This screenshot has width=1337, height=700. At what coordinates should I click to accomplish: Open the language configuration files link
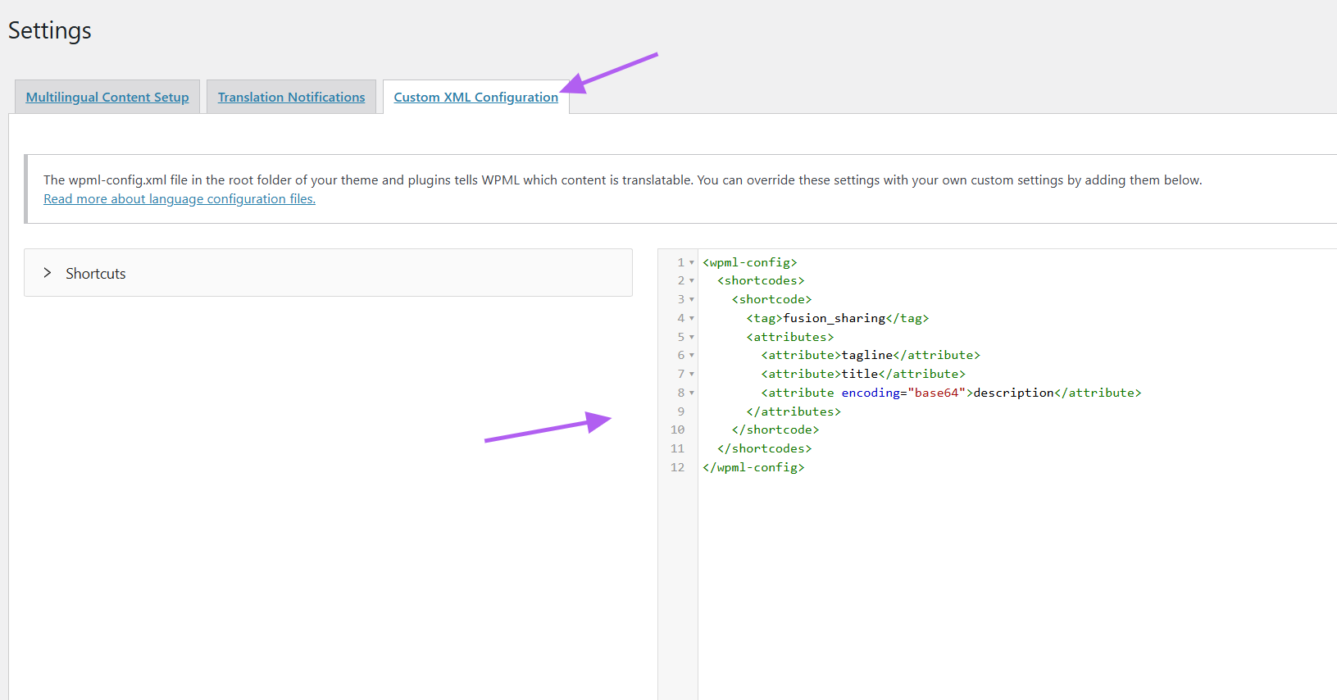click(x=180, y=199)
